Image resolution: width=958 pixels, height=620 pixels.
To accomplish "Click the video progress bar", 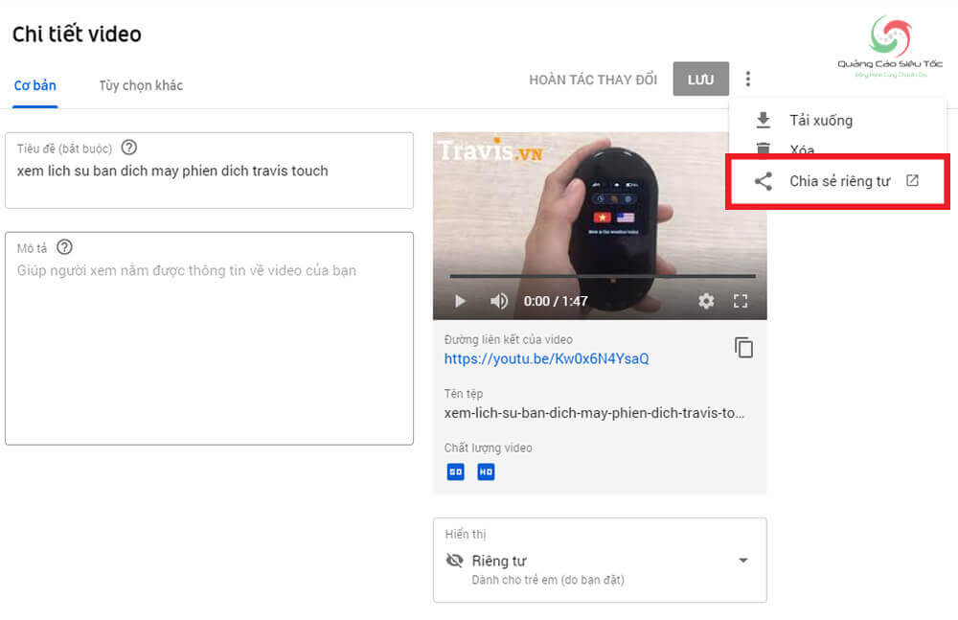I will (x=602, y=277).
